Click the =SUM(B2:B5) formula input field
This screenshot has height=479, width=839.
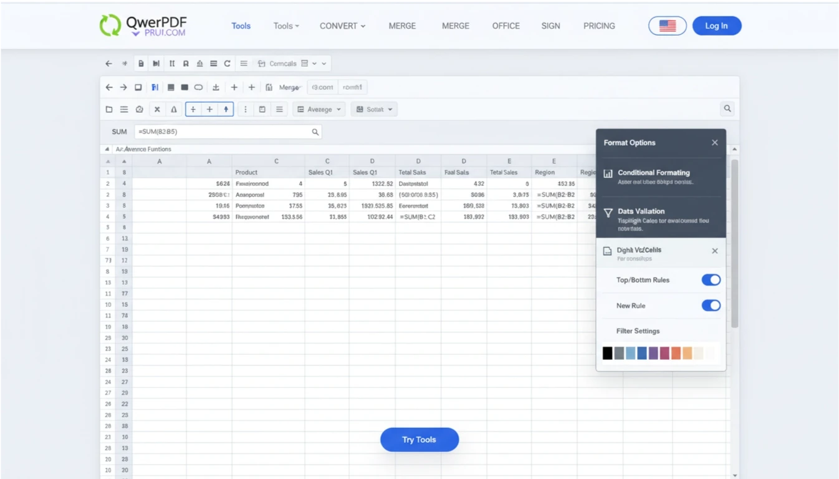(x=228, y=132)
